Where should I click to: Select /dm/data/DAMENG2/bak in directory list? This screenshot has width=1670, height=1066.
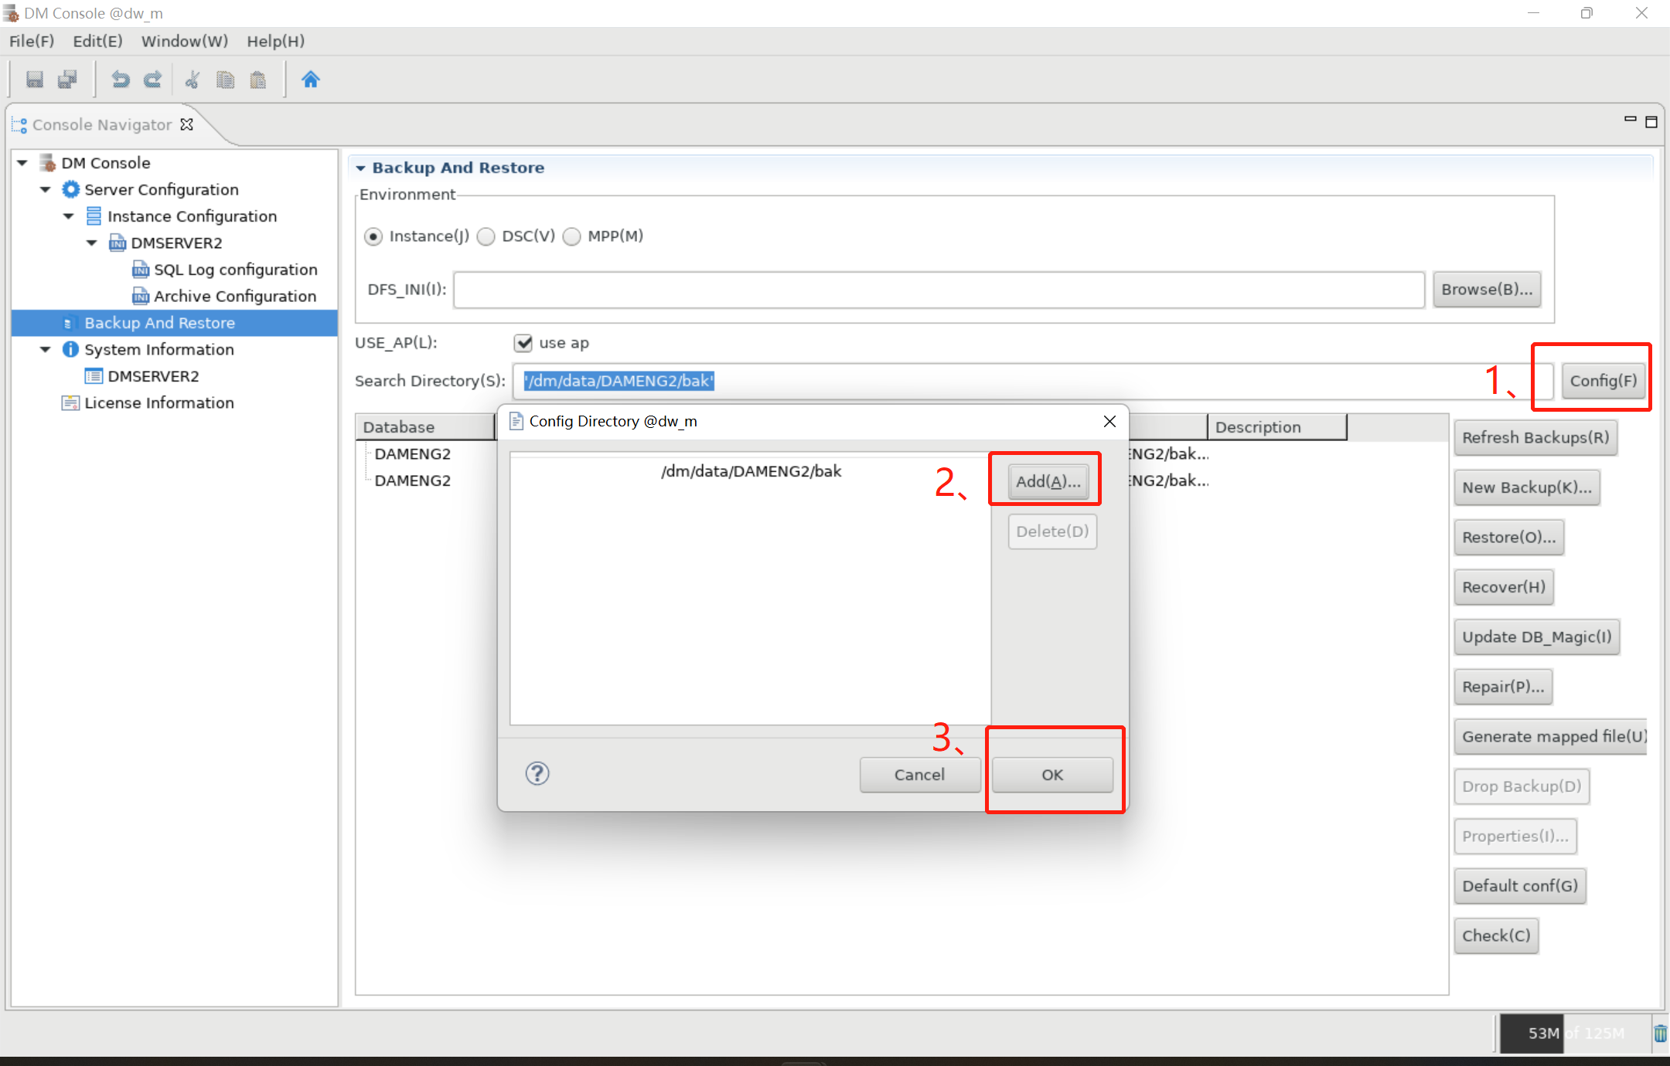click(x=751, y=471)
